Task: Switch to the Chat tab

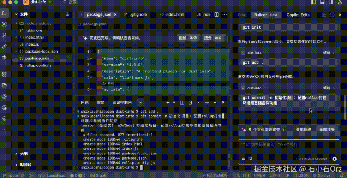Action: pyautogui.click(x=242, y=15)
